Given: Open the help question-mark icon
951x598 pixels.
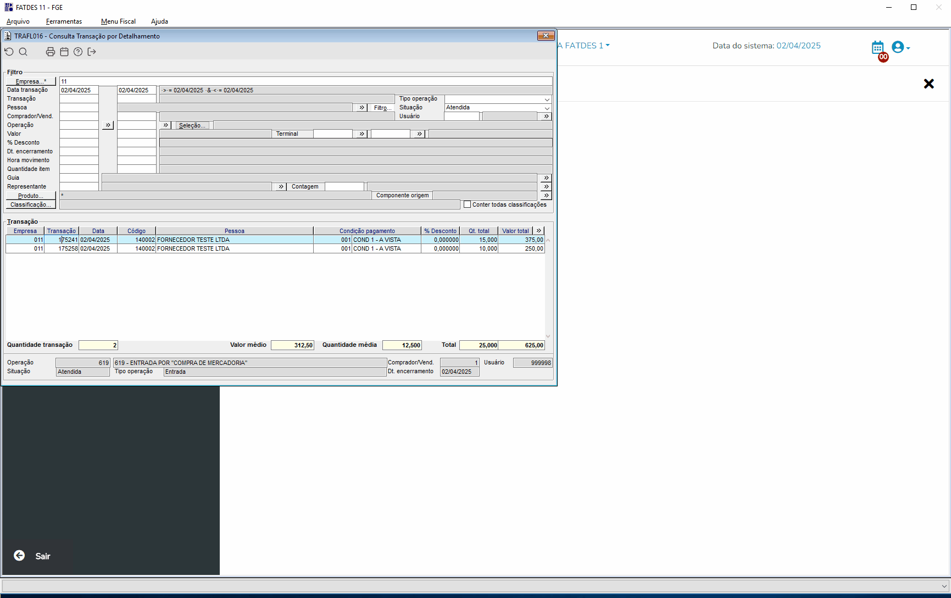Looking at the screenshot, I should (78, 52).
